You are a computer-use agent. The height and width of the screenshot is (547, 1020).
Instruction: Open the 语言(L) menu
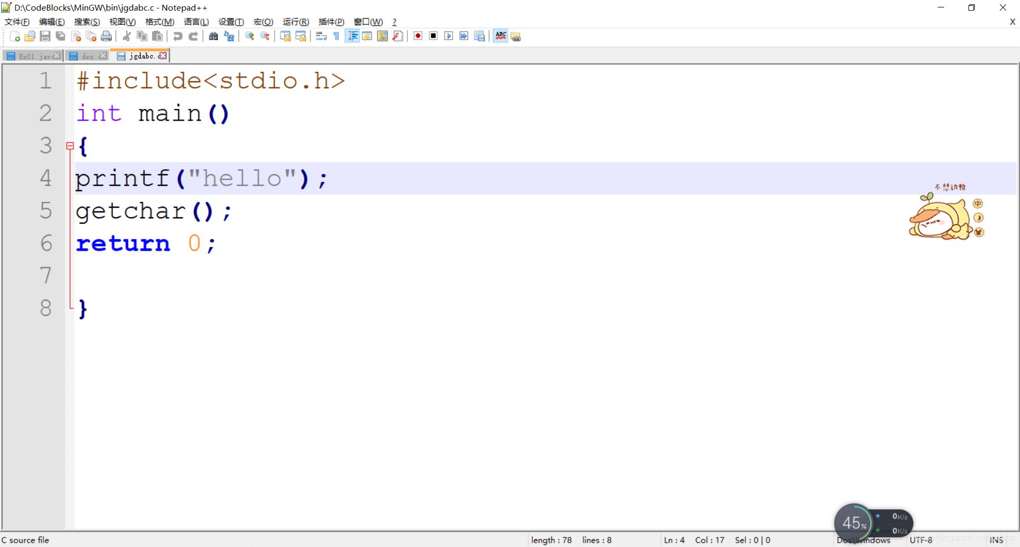(x=197, y=22)
